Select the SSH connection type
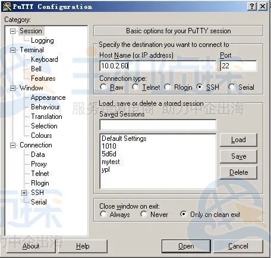 (x=200, y=87)
